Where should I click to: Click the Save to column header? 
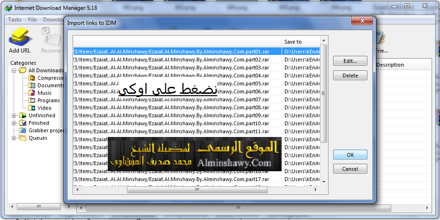pos(300,42)
